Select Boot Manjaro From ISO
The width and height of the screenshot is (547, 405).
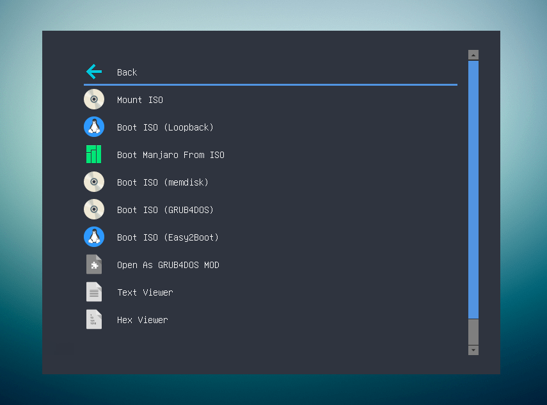tap(170, 155)
